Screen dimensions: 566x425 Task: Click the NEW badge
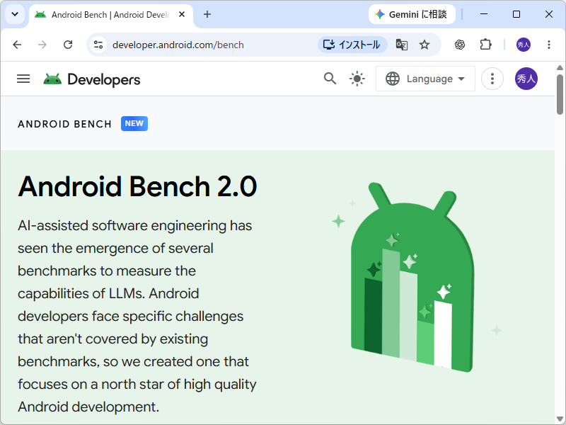pos(134,123)
